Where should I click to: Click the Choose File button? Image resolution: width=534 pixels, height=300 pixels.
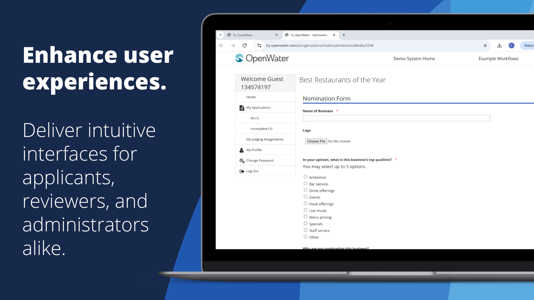[315, 141]
